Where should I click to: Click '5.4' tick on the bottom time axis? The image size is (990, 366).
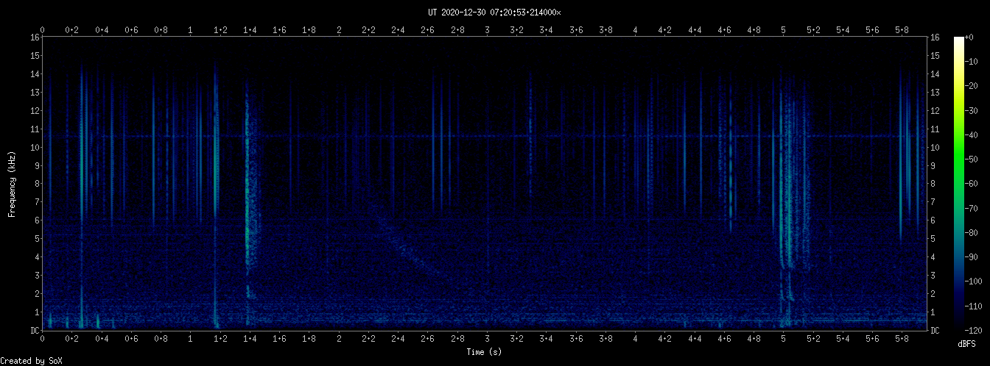(843, 339)
